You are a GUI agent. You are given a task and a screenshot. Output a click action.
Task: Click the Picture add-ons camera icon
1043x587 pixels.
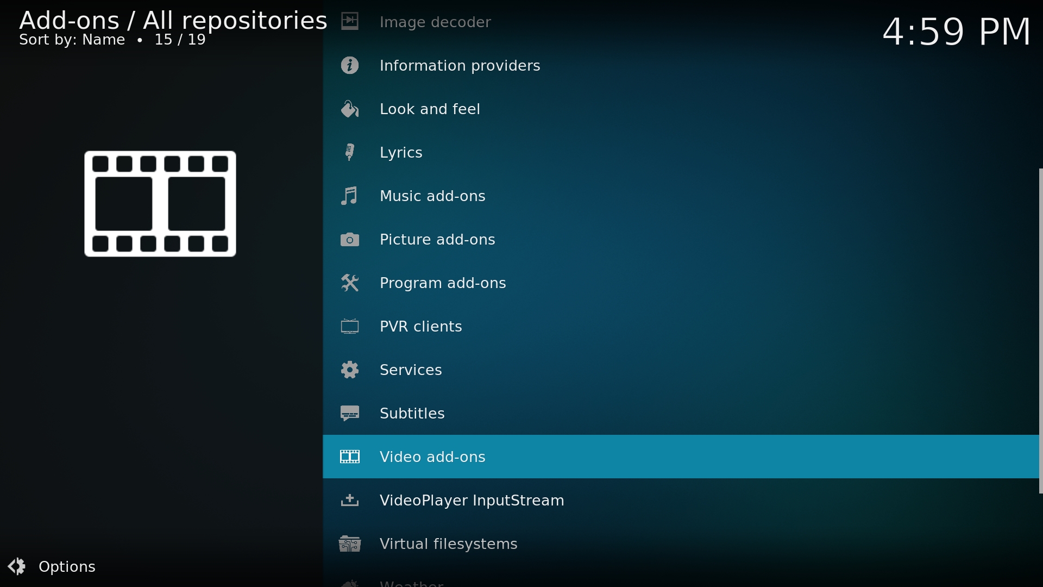point(350,240)
